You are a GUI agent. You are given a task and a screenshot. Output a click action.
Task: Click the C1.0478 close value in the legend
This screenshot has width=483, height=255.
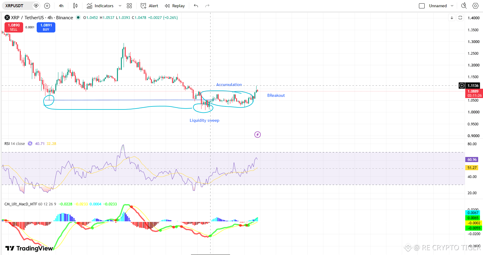click(x=139, y=18)
